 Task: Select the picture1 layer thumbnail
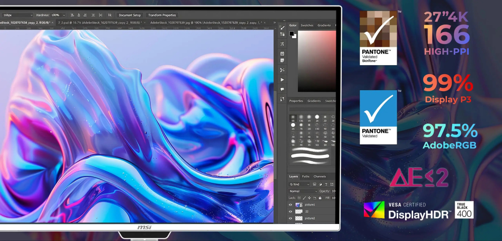[299, 205]
